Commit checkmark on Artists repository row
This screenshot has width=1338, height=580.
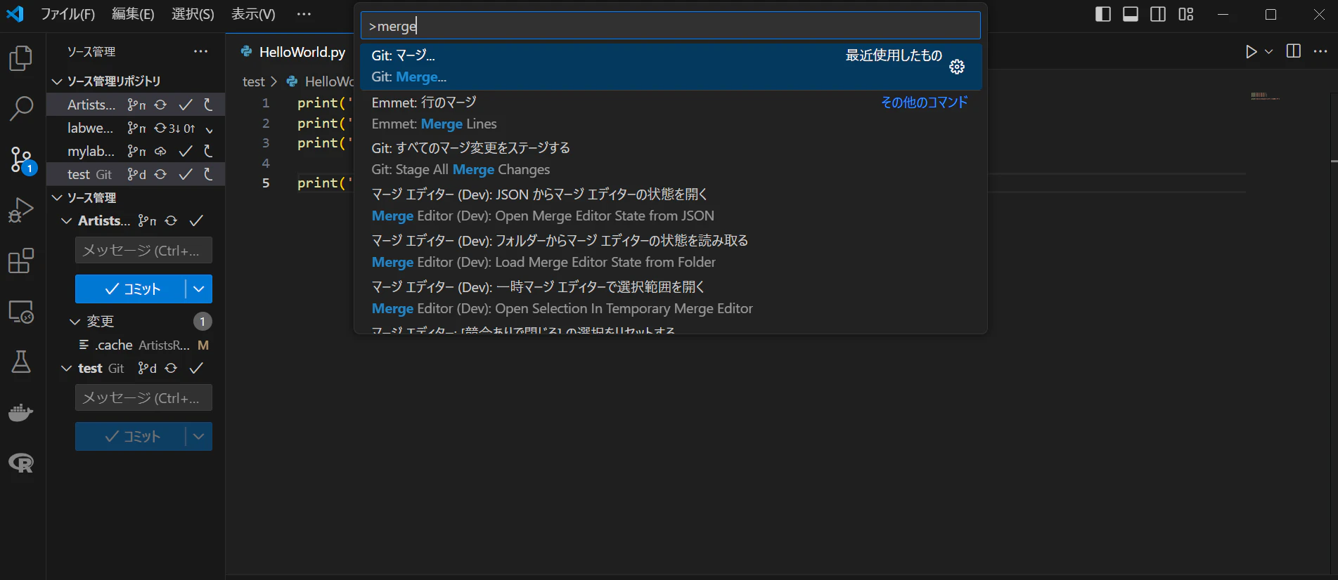coord(186,105)
